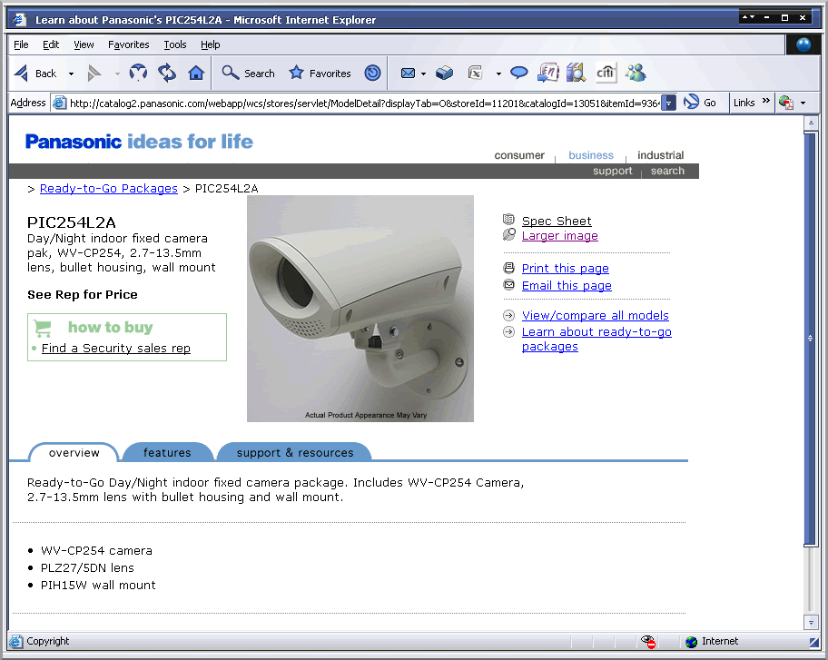828x660 pixels.
Task: Click Print this page link
Action: [565, 269]
